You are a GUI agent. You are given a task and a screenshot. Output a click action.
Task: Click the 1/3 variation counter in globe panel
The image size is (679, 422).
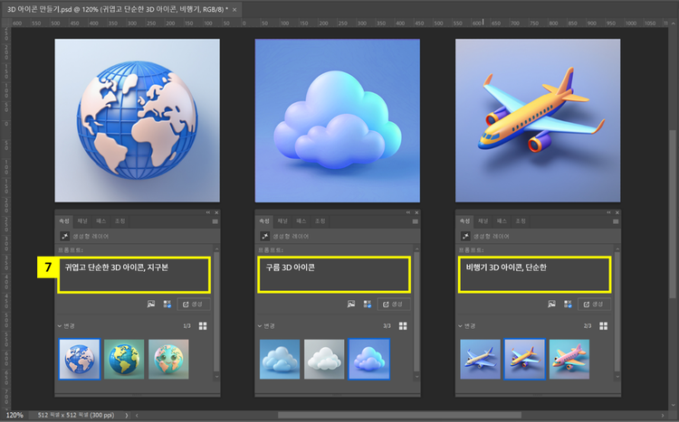pos(186,326)
